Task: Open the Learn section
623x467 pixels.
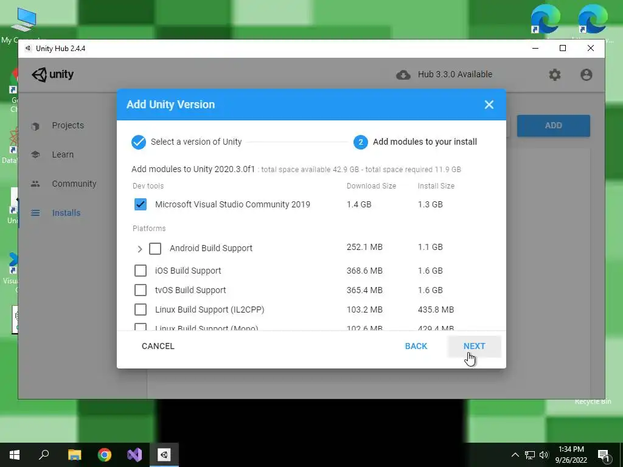Action: click(x=63, y=154)
